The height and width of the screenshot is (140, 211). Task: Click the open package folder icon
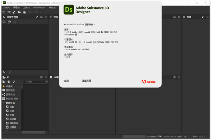point(19,12)
